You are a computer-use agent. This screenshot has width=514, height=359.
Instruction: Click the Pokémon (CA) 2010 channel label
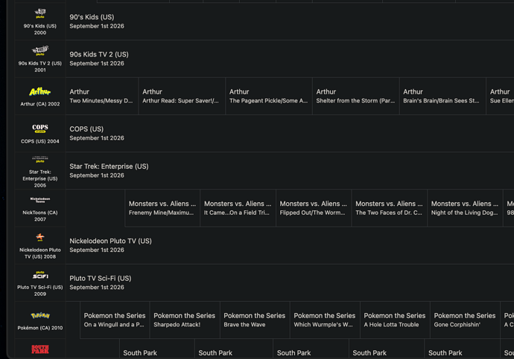point(40,328)
